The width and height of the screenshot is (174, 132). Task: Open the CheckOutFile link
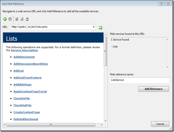pyautogui.click(x=23, y=105)
